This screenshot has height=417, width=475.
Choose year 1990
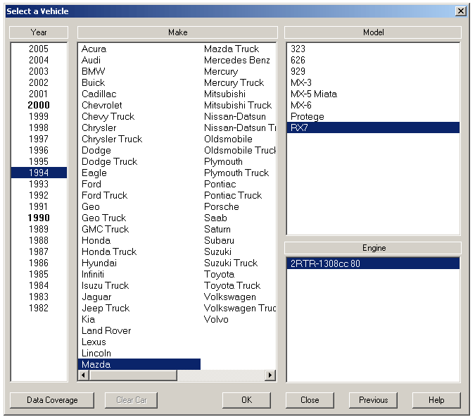(39, 218)
